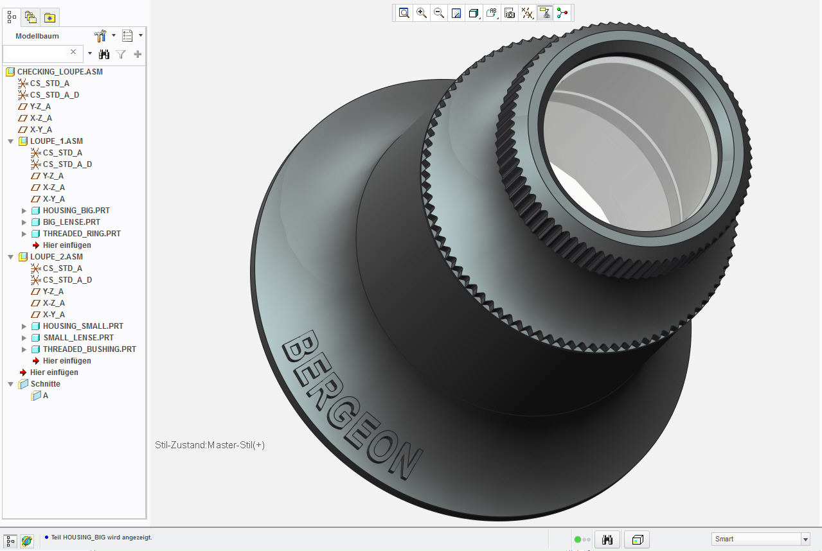
Task: Collapse the LOUPE_1.ASM subassembly
Action: pyautogui.click(x=11, y=141)
